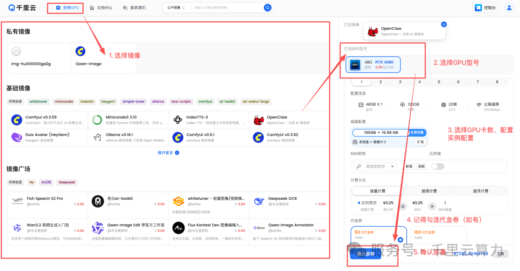Viewport: 520px width, 271px height.
Task: Click the blue search magnifier icon
Action: [x=267, y=8]
